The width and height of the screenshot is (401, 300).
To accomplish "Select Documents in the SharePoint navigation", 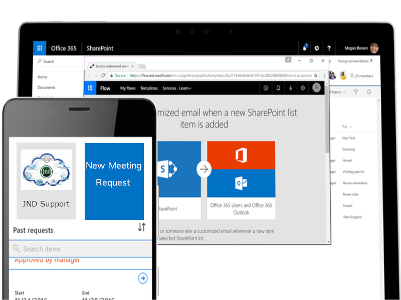I will tap(46, 87).
